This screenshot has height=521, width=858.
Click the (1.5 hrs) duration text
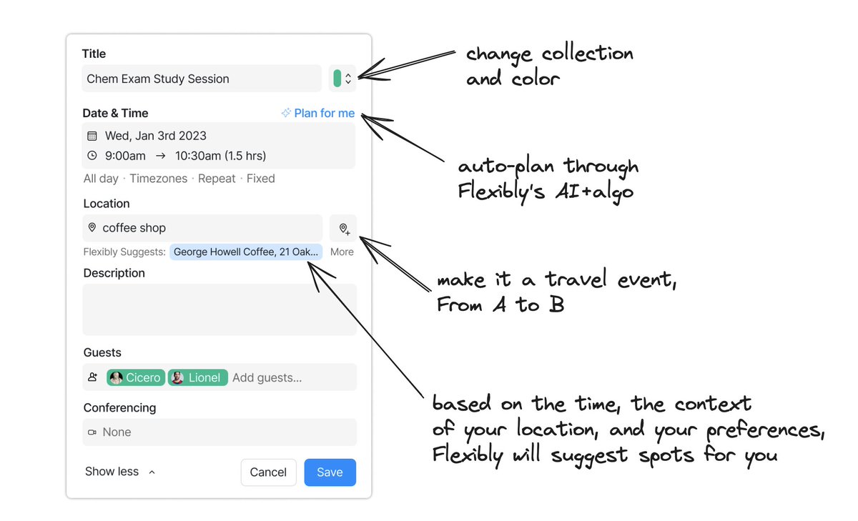[x=246, y=156]
